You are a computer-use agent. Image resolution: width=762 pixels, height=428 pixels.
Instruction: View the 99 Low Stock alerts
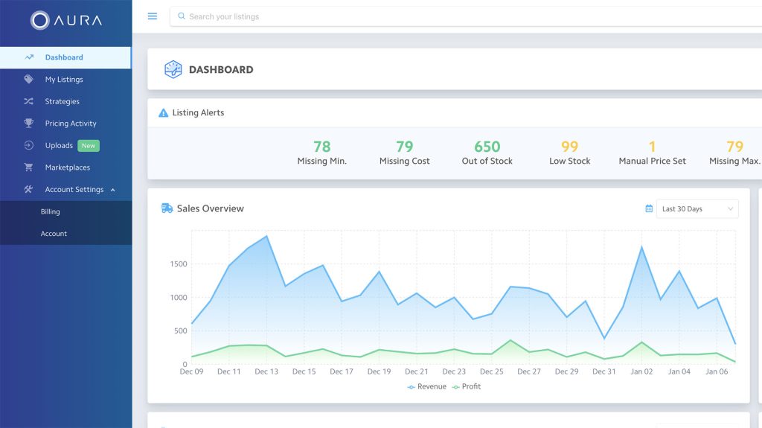coord(569,153)
